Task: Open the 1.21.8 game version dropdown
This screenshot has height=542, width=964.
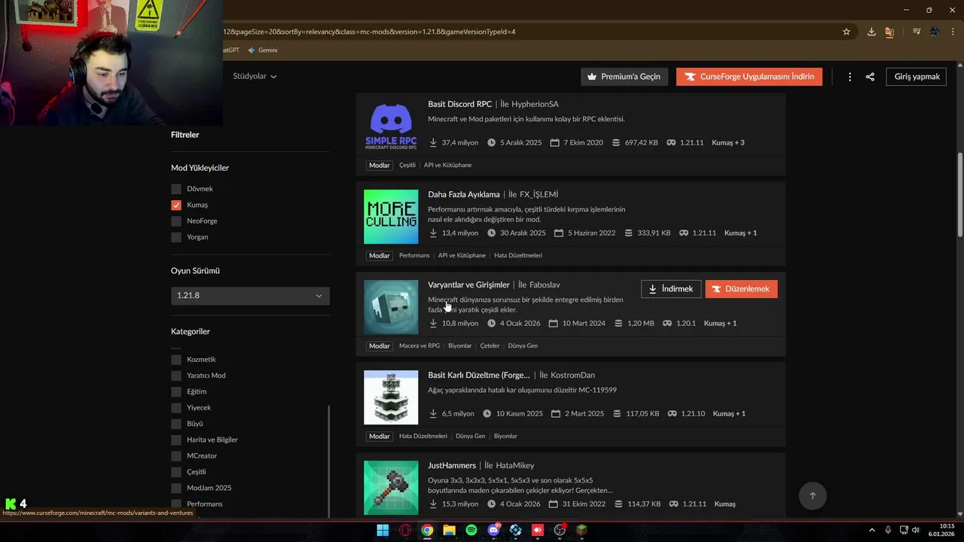Action: point(250,296)
